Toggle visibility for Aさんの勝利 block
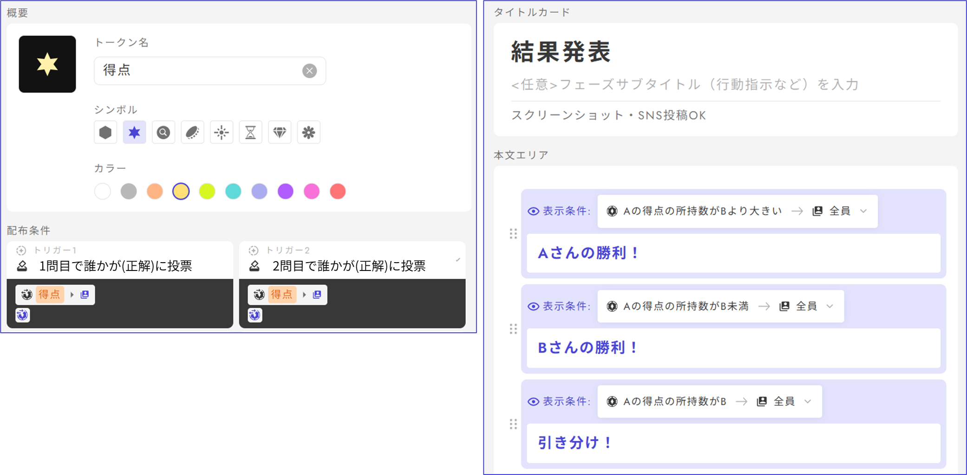The height and width of the screenshot is (475, 967). point(533,211)
